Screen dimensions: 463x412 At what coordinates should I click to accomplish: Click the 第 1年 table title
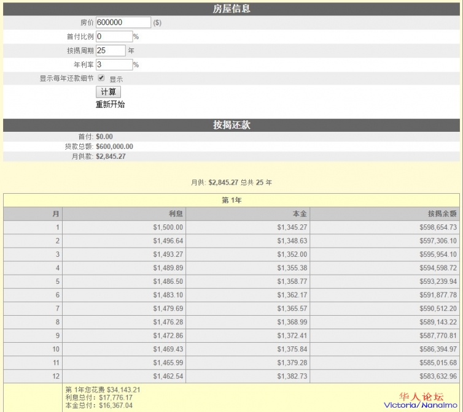tap(231, 200)
